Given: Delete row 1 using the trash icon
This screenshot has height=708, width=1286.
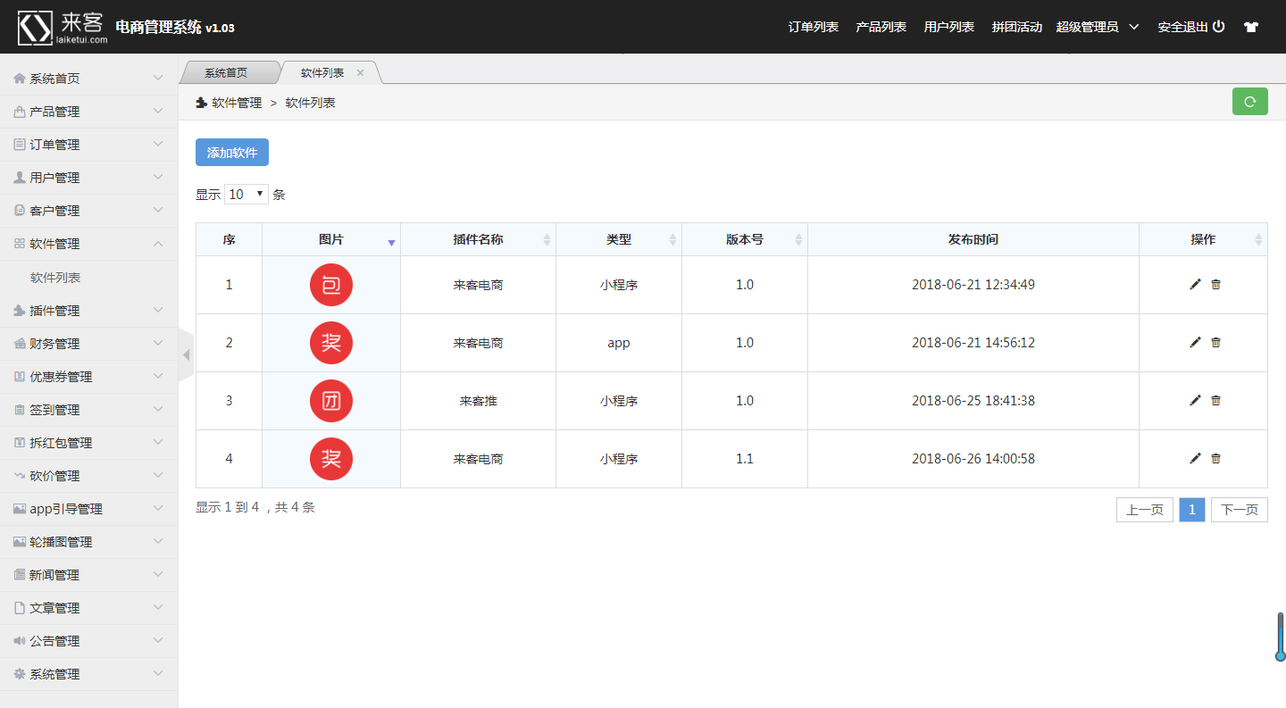Looking at the screenshot, I should (1215, 284).
